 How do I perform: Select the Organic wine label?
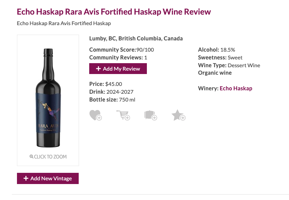click(215, 73)
